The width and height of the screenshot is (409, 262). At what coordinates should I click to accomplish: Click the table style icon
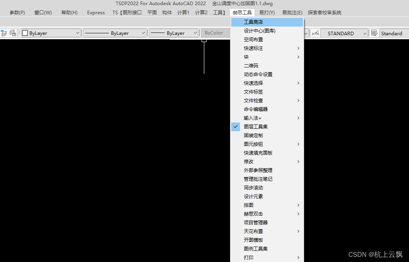[x=374, y=33]
